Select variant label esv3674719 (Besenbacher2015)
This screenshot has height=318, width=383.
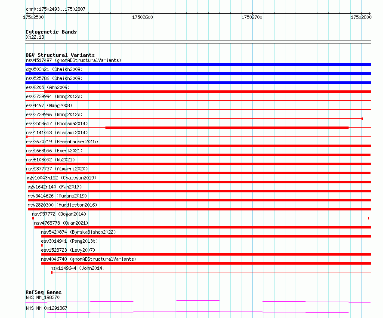pyautogui.click(x=62, y=142)
